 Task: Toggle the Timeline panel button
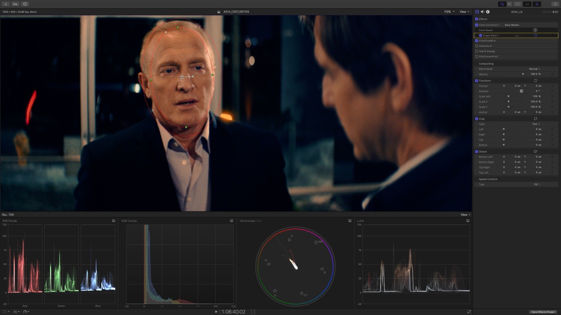(527, 4)
